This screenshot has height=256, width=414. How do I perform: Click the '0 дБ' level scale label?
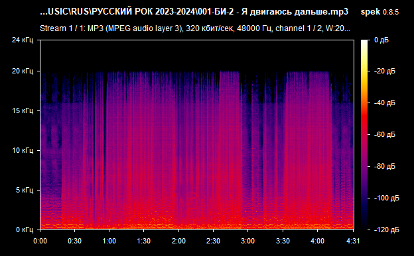(x=381, y=40)
